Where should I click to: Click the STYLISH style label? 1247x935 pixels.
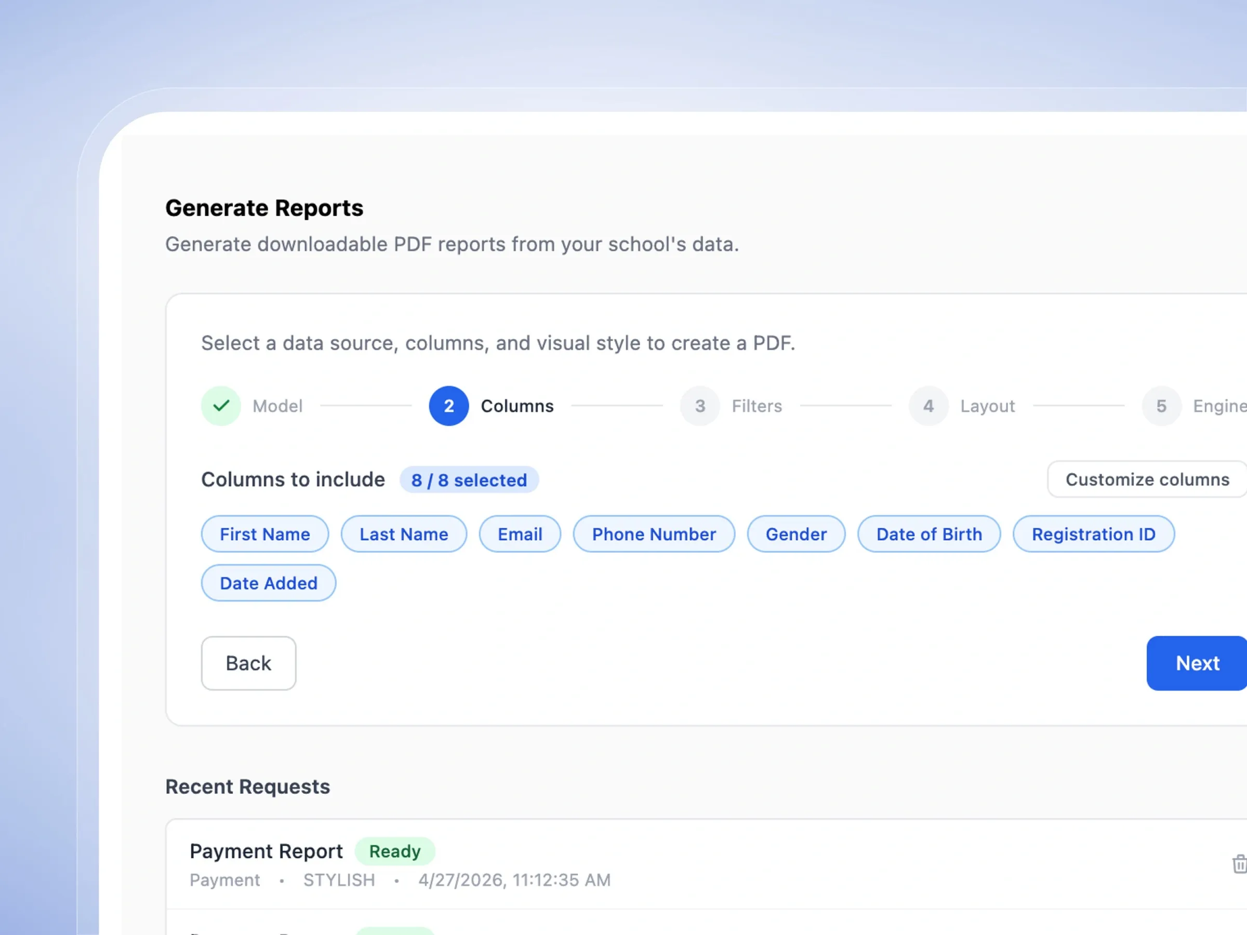[x=339, y=880]
